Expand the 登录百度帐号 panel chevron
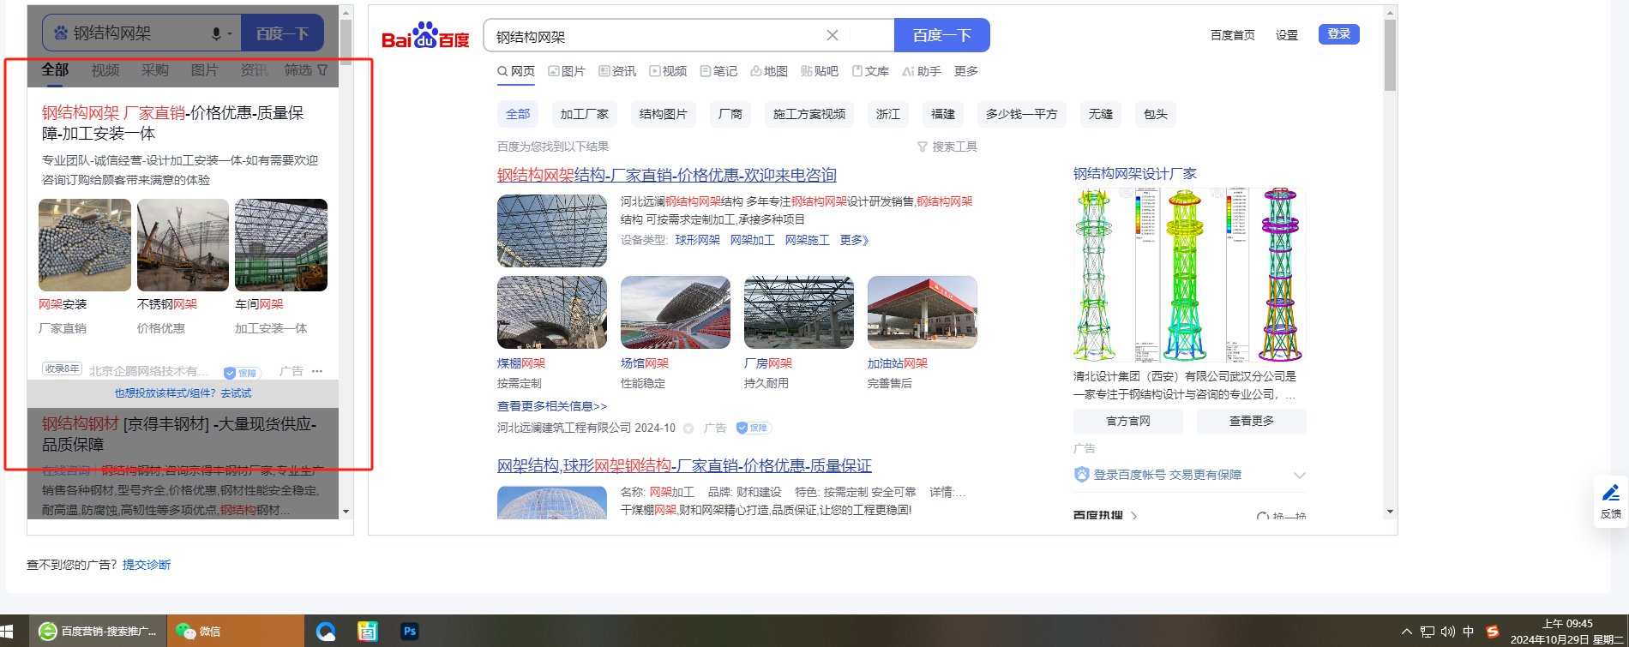This screenshot has width=1629, height=647. point(1300,476)
